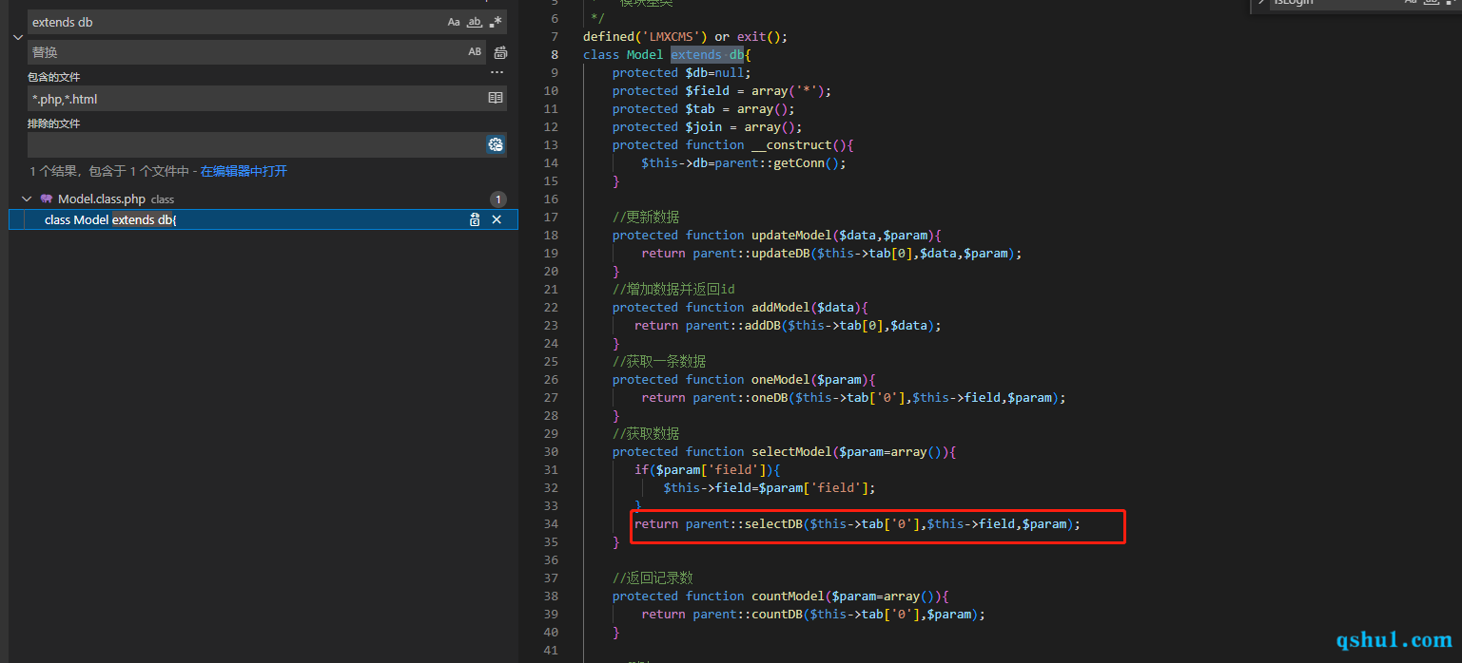The width and height of the screenshot is (1462, 663).
Task: Toggle the open-editors-only book icon
Action: [x=495, y=98]
